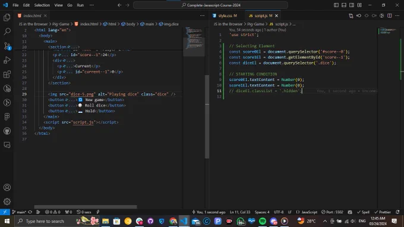
Task: Open notifications bell in VS Code status bar
Action: [x=397, y=212]
